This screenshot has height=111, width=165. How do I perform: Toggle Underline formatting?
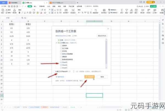click(x=25, y=13)
